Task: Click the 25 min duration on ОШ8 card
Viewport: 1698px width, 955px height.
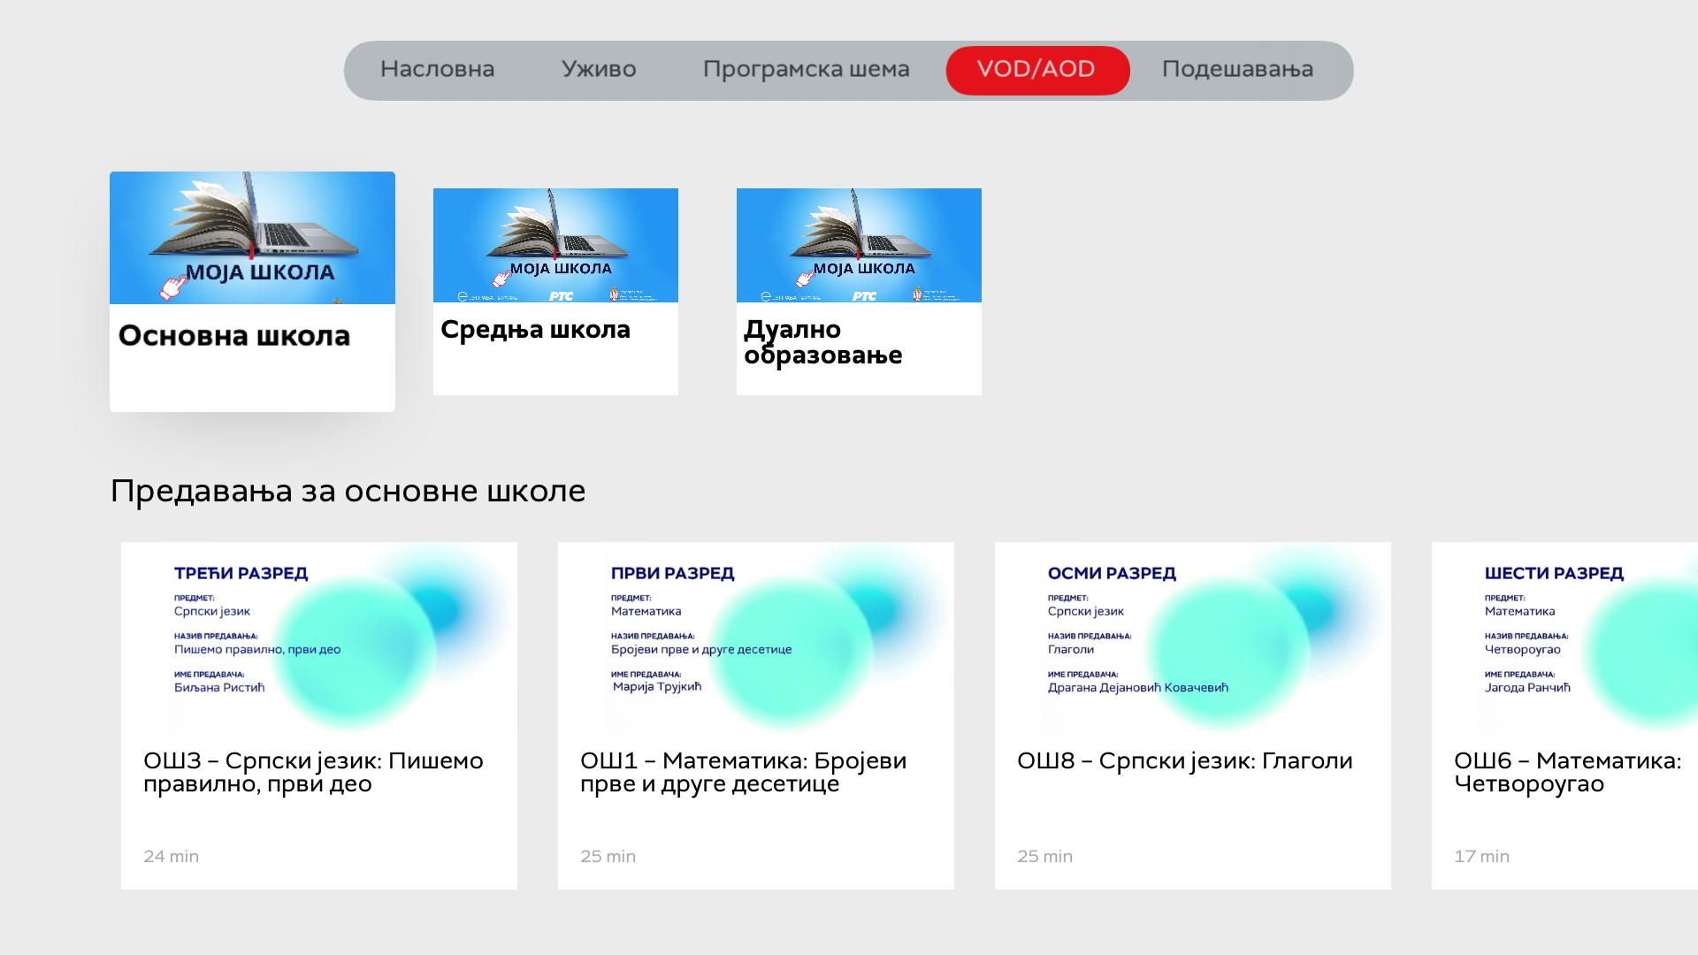Action: click(x=1044, y=857)
